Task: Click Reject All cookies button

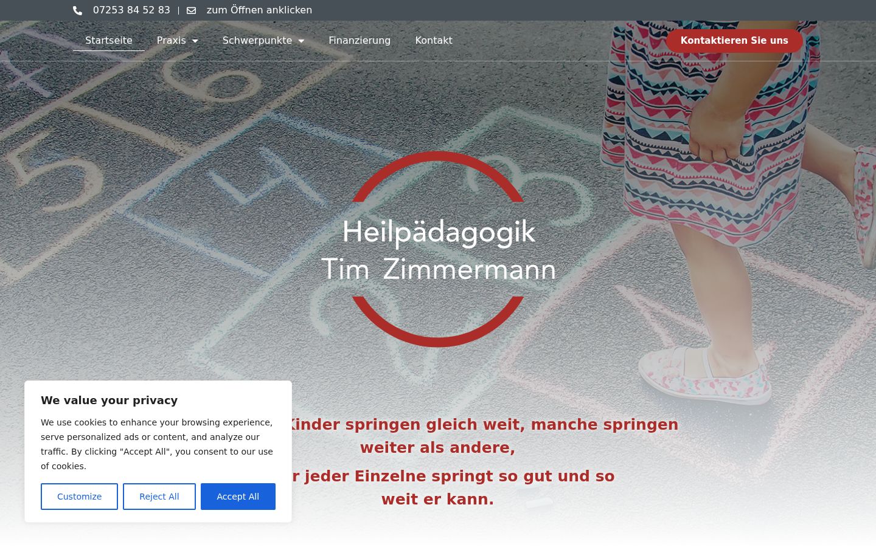Action: 159,497
